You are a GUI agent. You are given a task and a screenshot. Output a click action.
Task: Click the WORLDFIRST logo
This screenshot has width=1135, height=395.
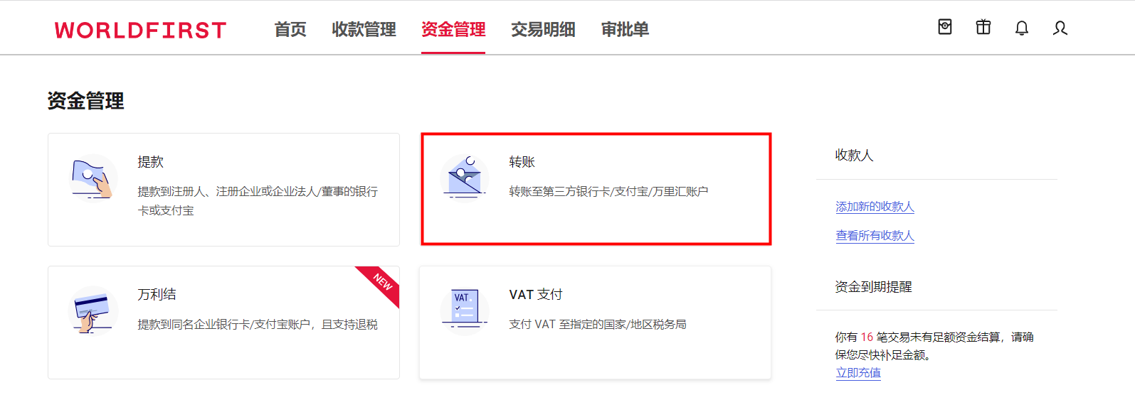pos(140,30)
